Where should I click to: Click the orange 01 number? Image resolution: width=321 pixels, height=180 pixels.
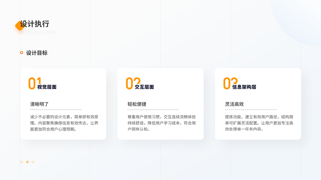coord(35,83)
